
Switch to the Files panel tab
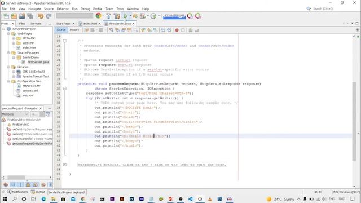pyautogui.click(x=22, y=24)
